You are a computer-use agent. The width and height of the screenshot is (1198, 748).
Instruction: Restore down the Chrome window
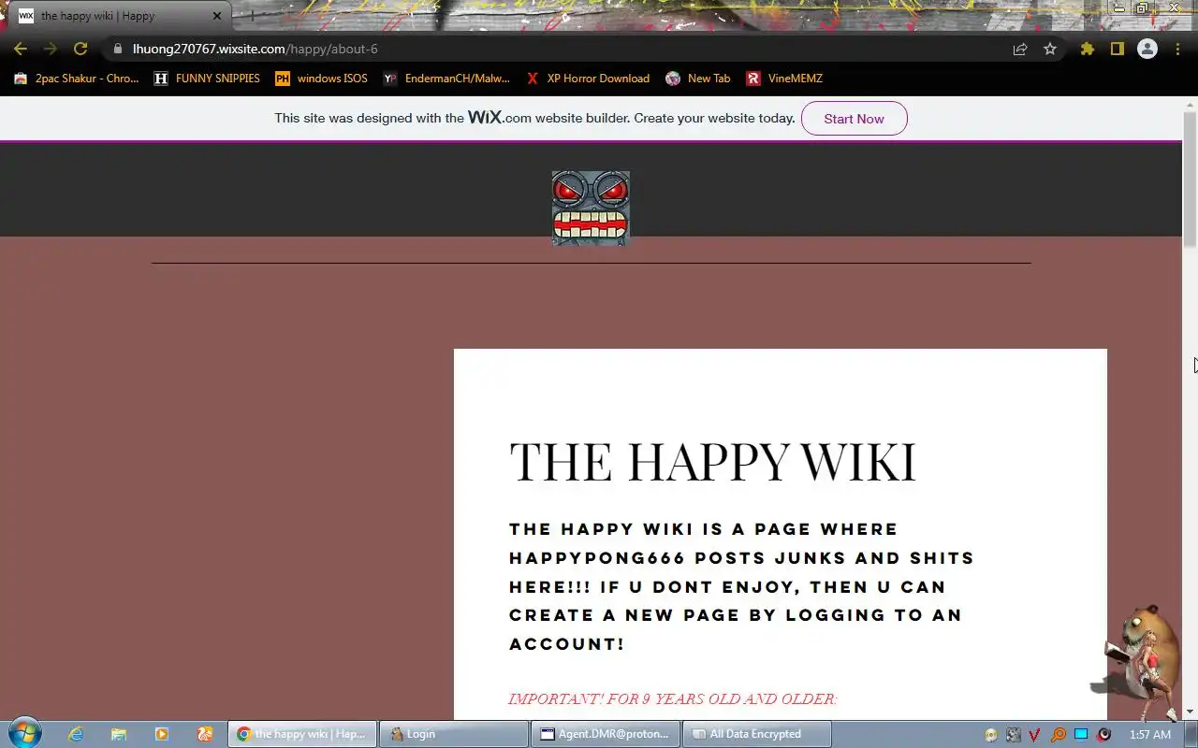1143,7
